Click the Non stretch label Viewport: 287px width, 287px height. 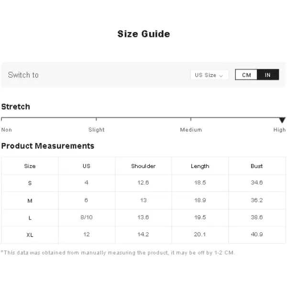pyautogui.click(x=7, y=130)
